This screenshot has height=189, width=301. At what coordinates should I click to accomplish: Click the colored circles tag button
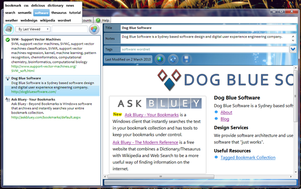94,29
